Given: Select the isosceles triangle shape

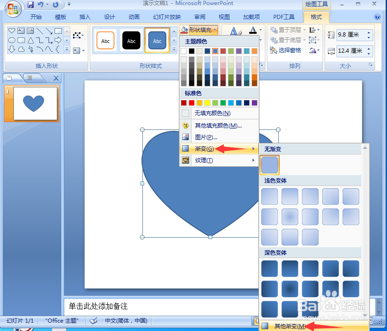Looking at the screenshot, I should (x=31, y=40).
